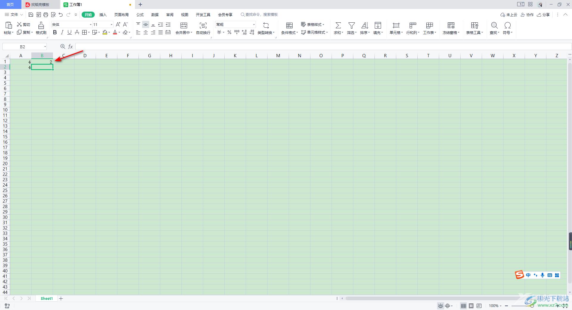Align cell text right
This screenshot has width=572, height=310.
pyautogui.click(x=153, y=32)
